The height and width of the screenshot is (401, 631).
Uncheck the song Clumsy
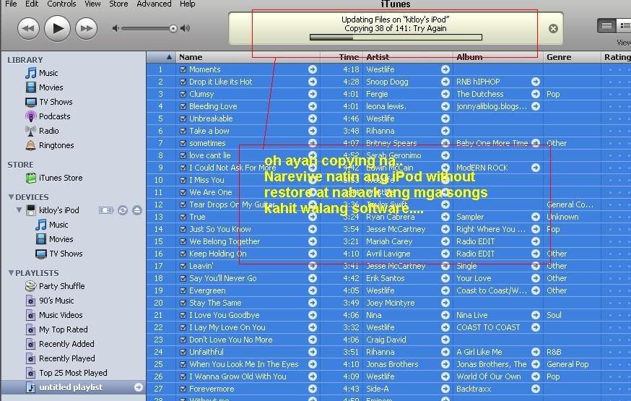183,95
